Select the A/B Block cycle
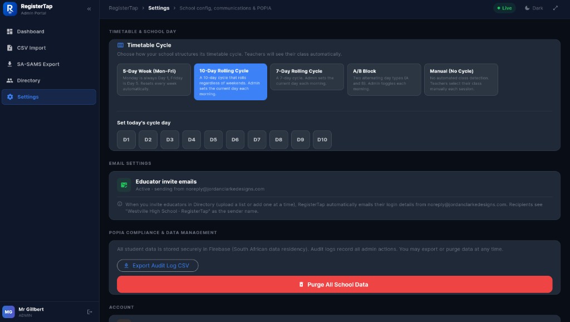 384,80
